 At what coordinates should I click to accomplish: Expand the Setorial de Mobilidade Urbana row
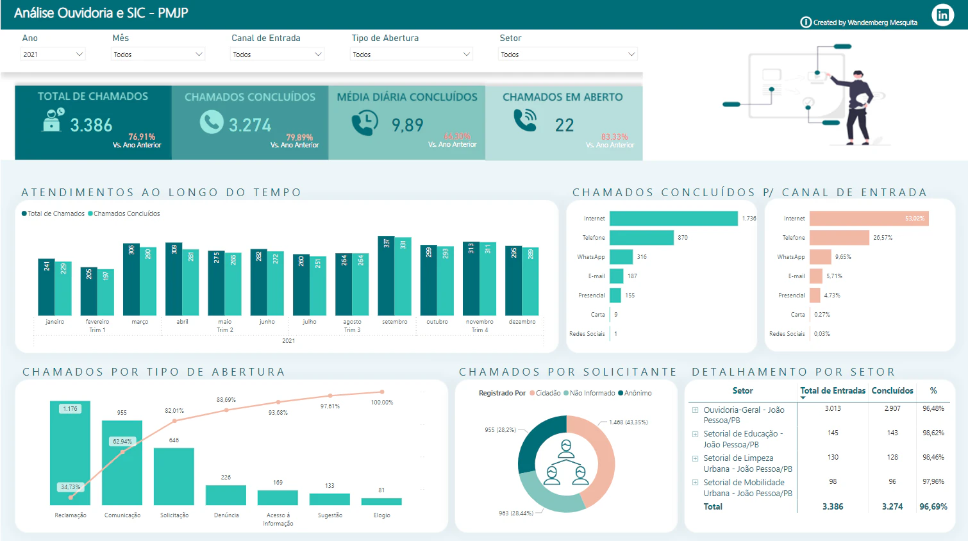click(x=695, y=483)
